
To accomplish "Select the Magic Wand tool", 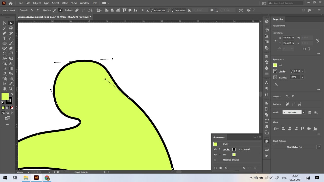I will [x=5, y=28].
